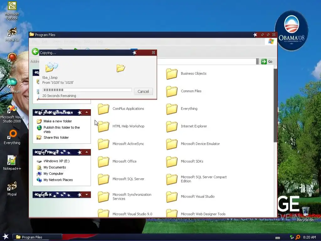This screenshot has height=241, width=321.
Task: Launch Supermium browser shortcut
Action: (12, 86)
